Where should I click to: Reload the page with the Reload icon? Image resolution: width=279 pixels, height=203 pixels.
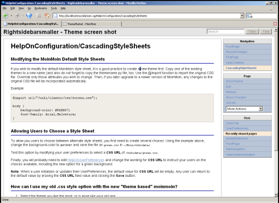[x=29, y=16]
